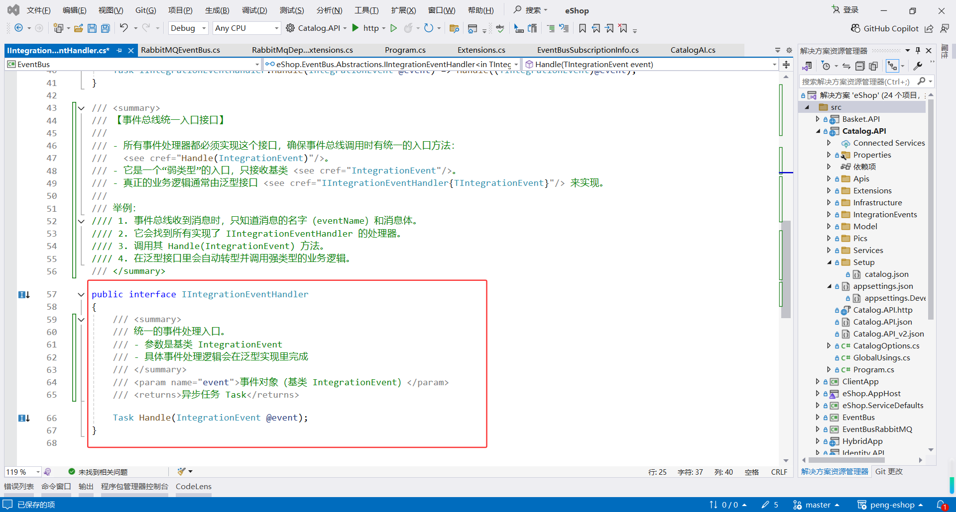Open the Git menu
Screen dimensions: 956x512
tap(145, 10)
